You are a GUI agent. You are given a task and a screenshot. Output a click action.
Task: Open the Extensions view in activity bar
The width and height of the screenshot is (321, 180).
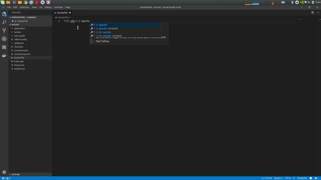(x=4, y=47)
